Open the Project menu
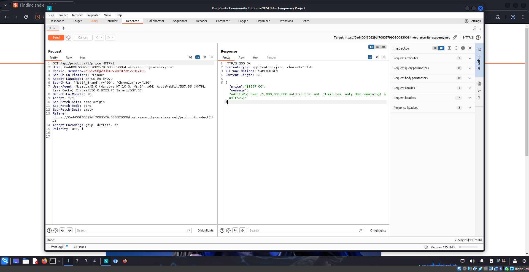 pos(63,15)
